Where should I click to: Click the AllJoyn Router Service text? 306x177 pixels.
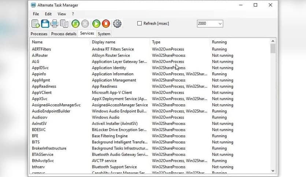coord(111,55)
